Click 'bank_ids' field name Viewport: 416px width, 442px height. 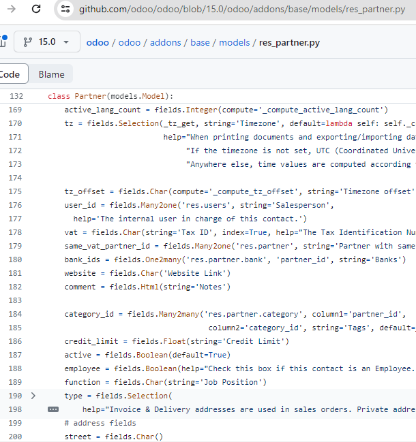(82, 259)
